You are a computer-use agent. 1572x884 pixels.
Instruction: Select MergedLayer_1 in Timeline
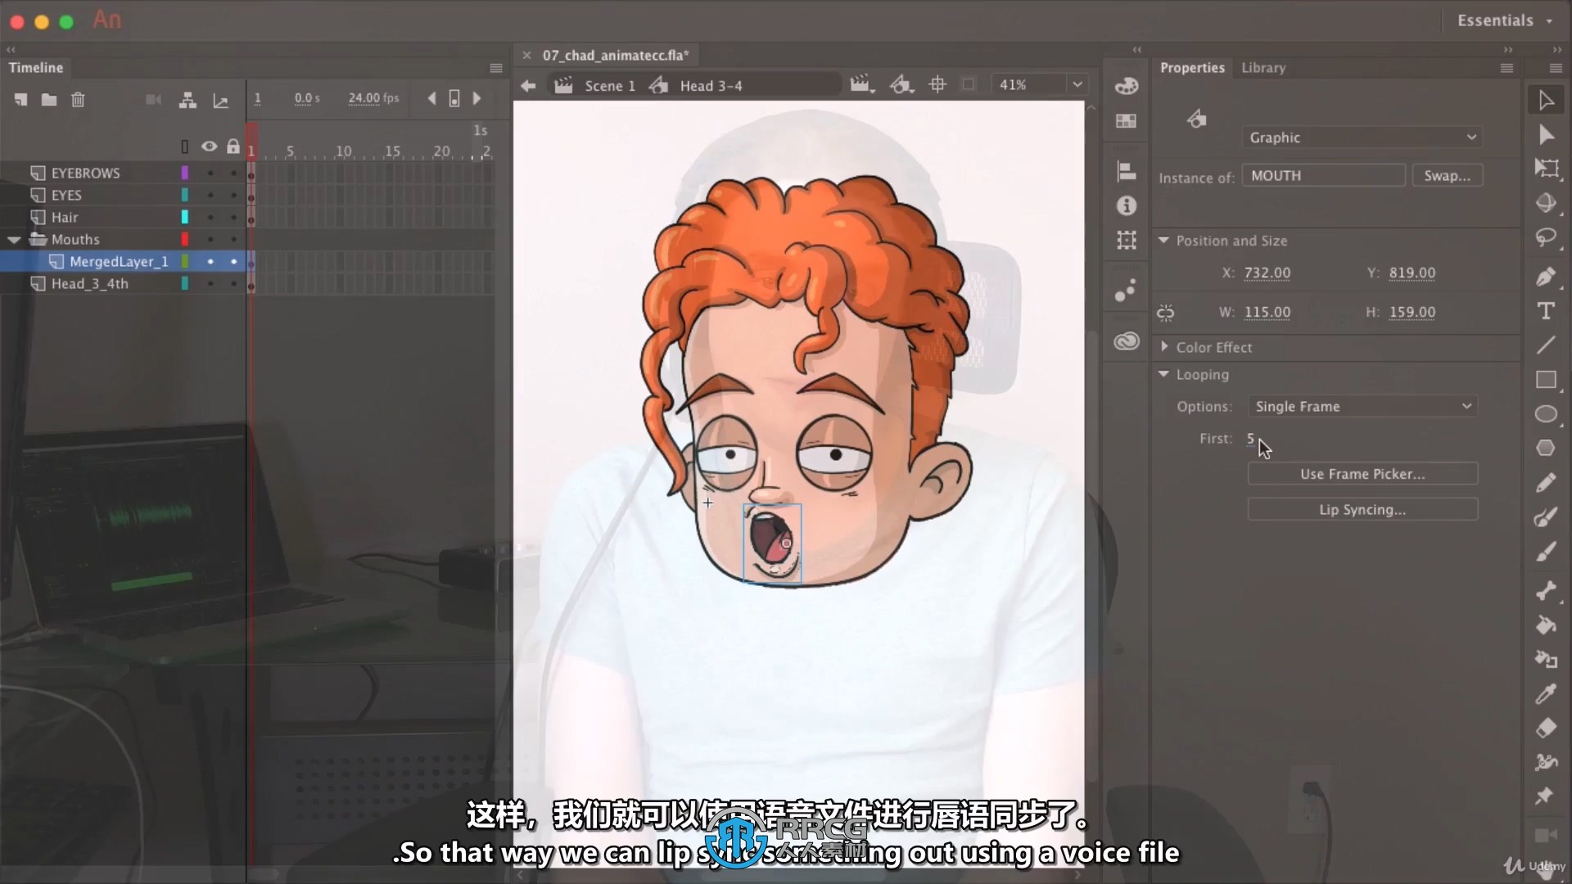click(x=119, y=261)
